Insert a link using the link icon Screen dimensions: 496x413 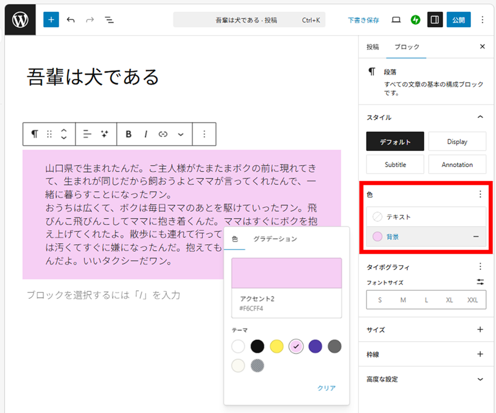point(163,134)
